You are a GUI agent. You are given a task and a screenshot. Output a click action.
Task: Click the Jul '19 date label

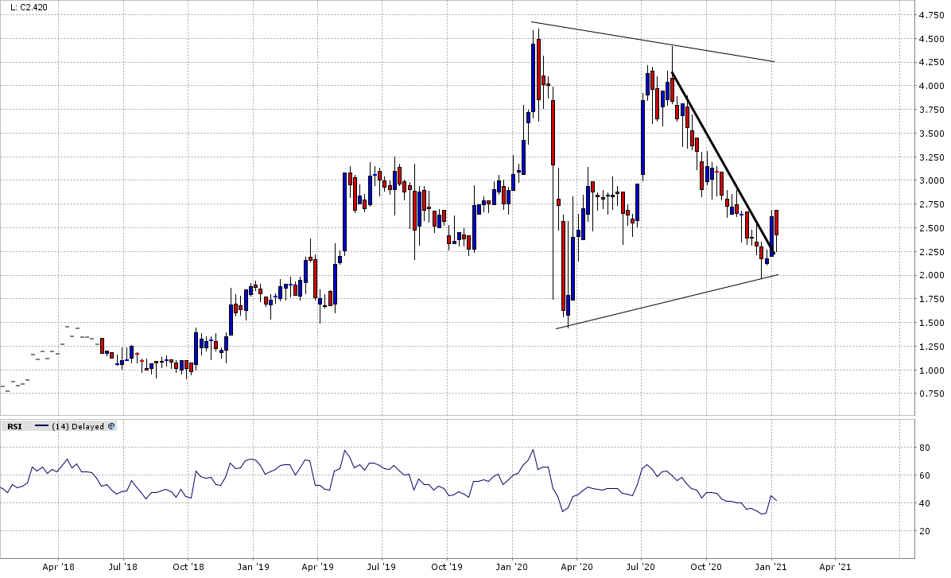coord(382,567)
